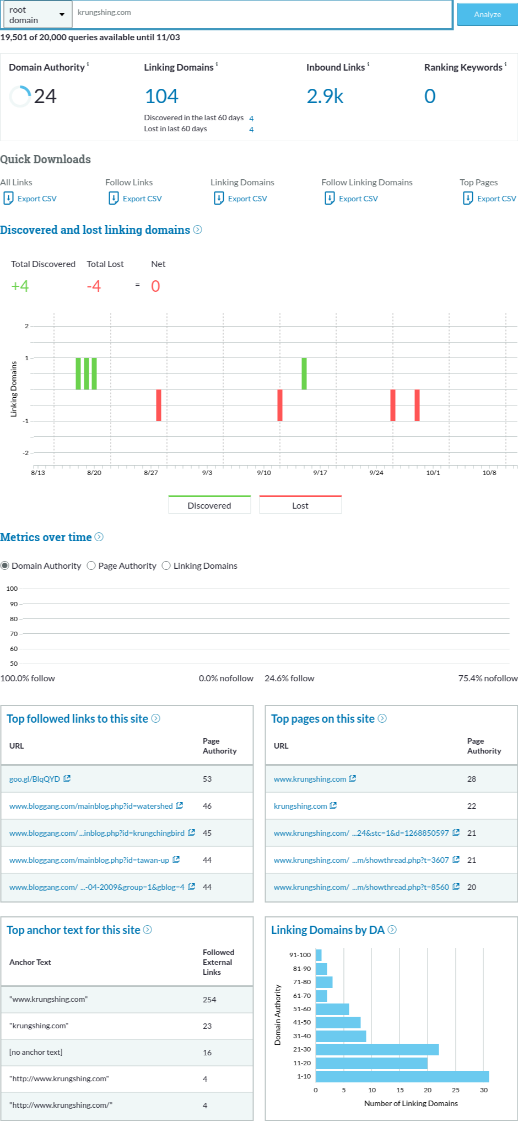Click the Inbound Links info icon
The height and width of the screenshot is (1121, 518).
[368, 65]
